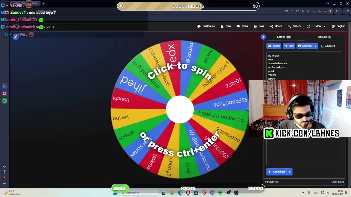Click the send flow arrow icon
351x197 pixels.
308,11
